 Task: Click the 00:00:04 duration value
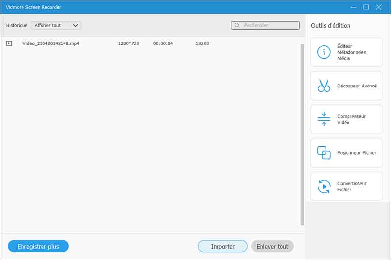(x=163, y=43)
